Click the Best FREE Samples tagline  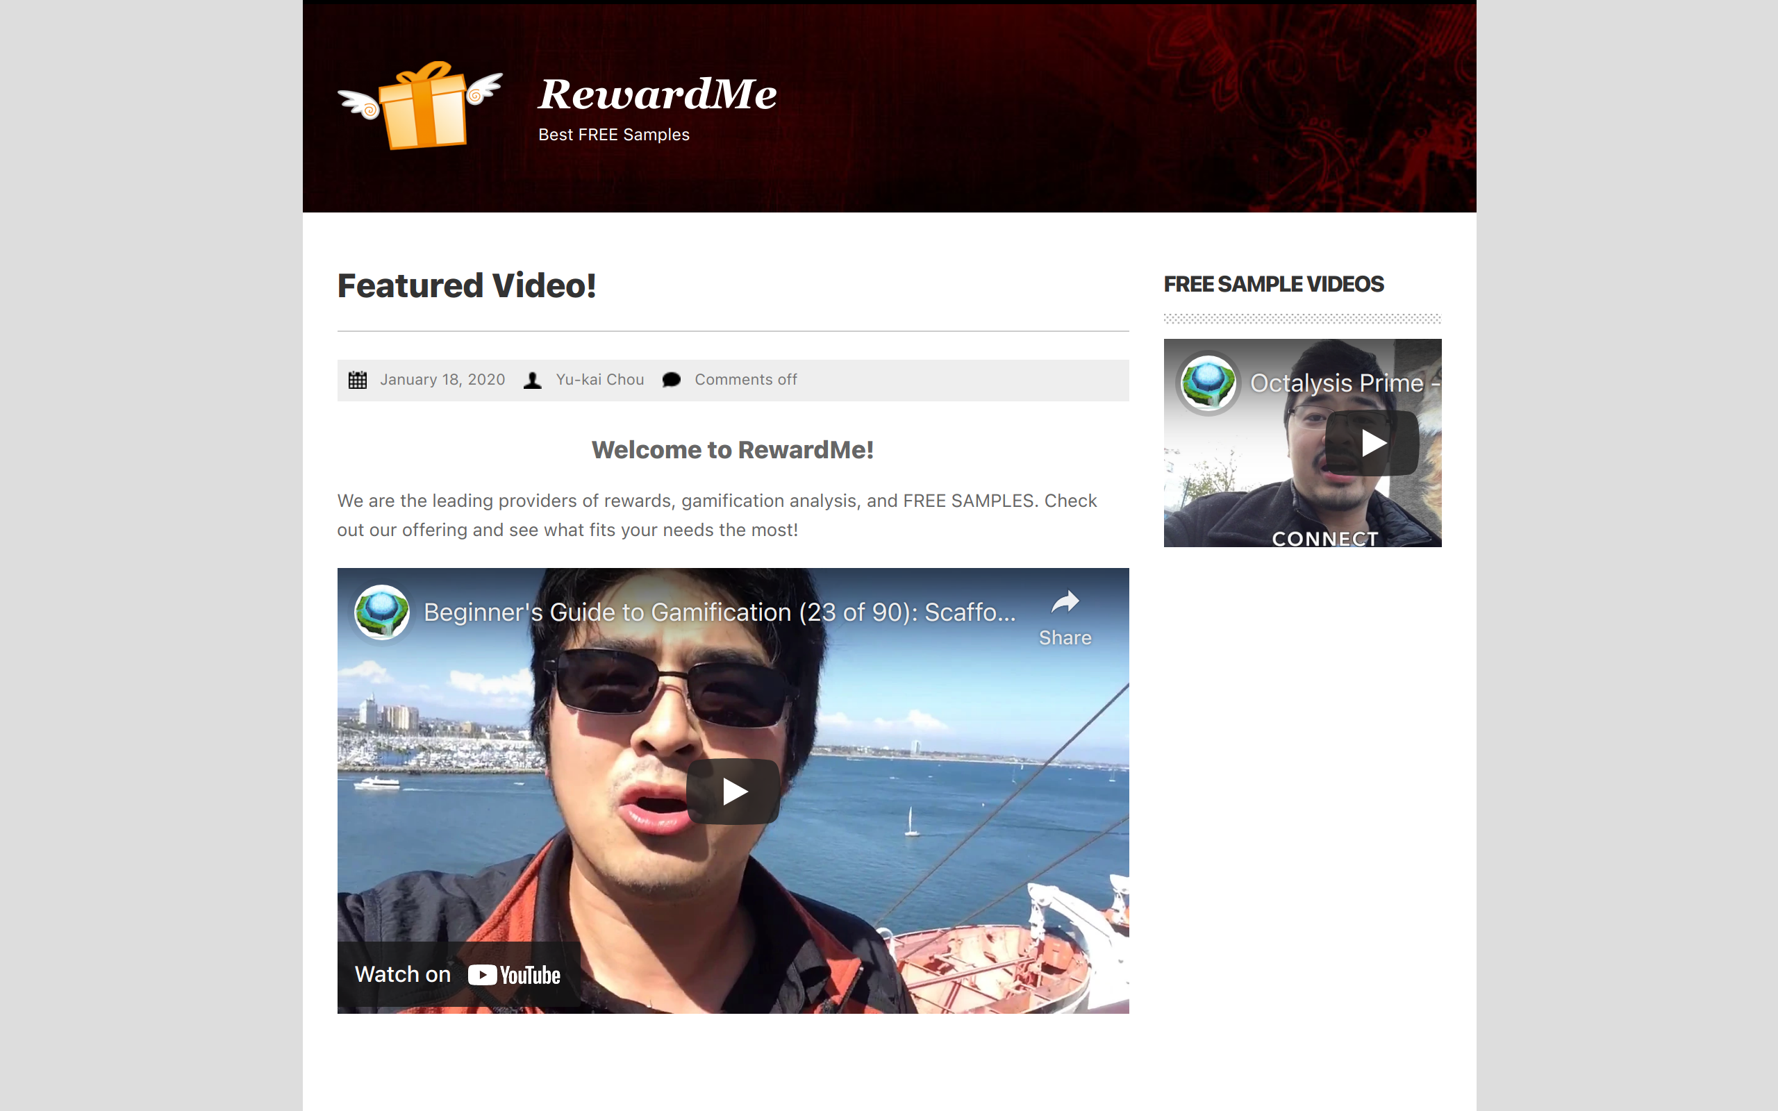pyautogui.click(x=613, y=135)
